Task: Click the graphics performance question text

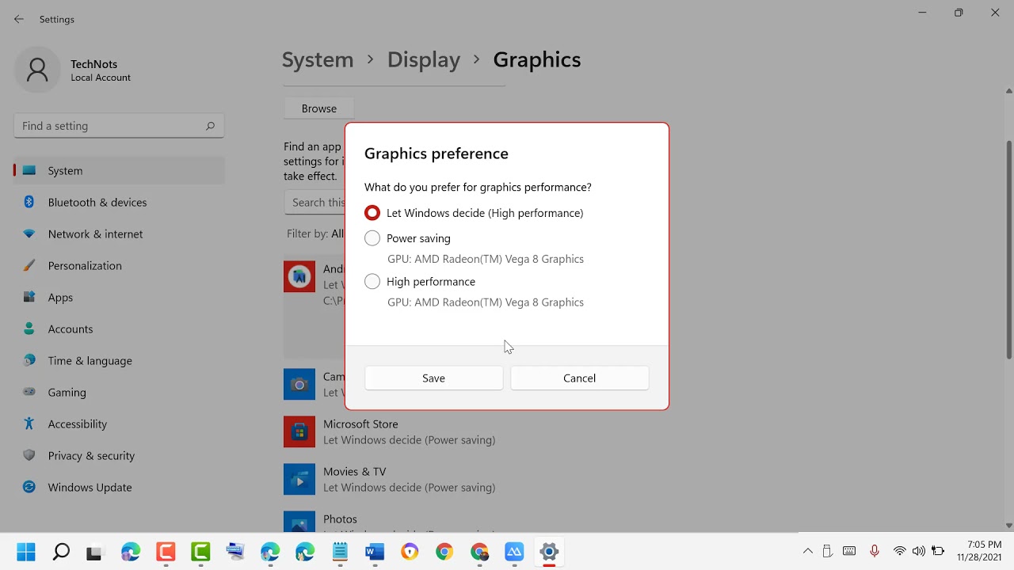Action: tap(478, 188)
